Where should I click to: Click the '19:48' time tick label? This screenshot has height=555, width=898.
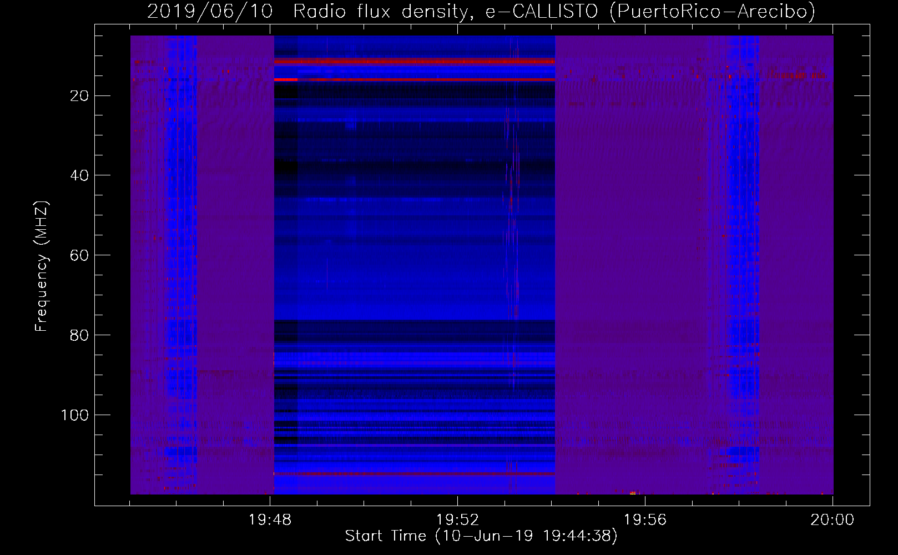pyautogui.click(x=270, y=520)
